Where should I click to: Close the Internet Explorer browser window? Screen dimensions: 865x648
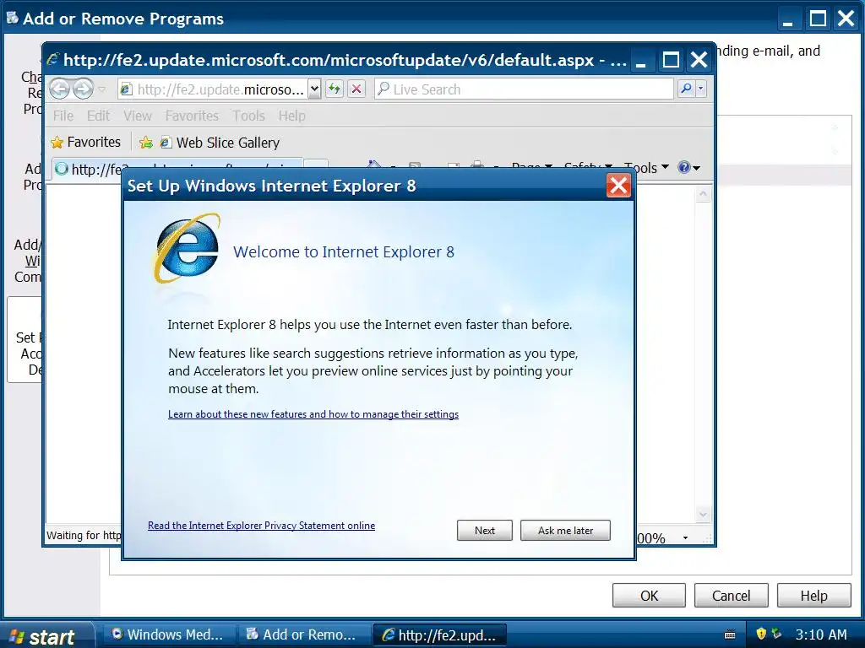click(699, 60)
